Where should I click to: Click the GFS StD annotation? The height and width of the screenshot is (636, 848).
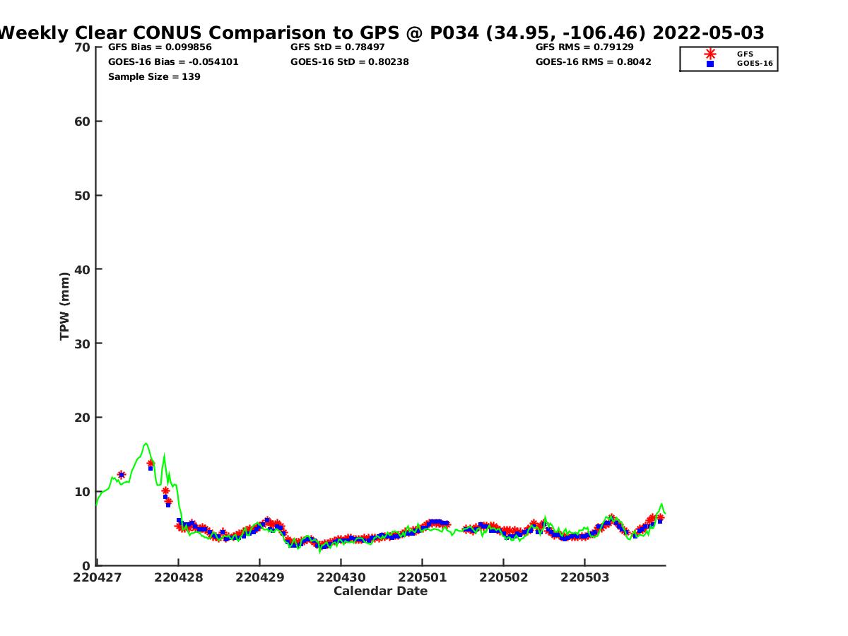(338, 47)
